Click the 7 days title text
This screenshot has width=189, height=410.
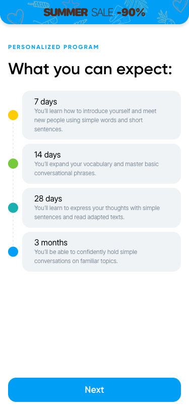point(45,101)
